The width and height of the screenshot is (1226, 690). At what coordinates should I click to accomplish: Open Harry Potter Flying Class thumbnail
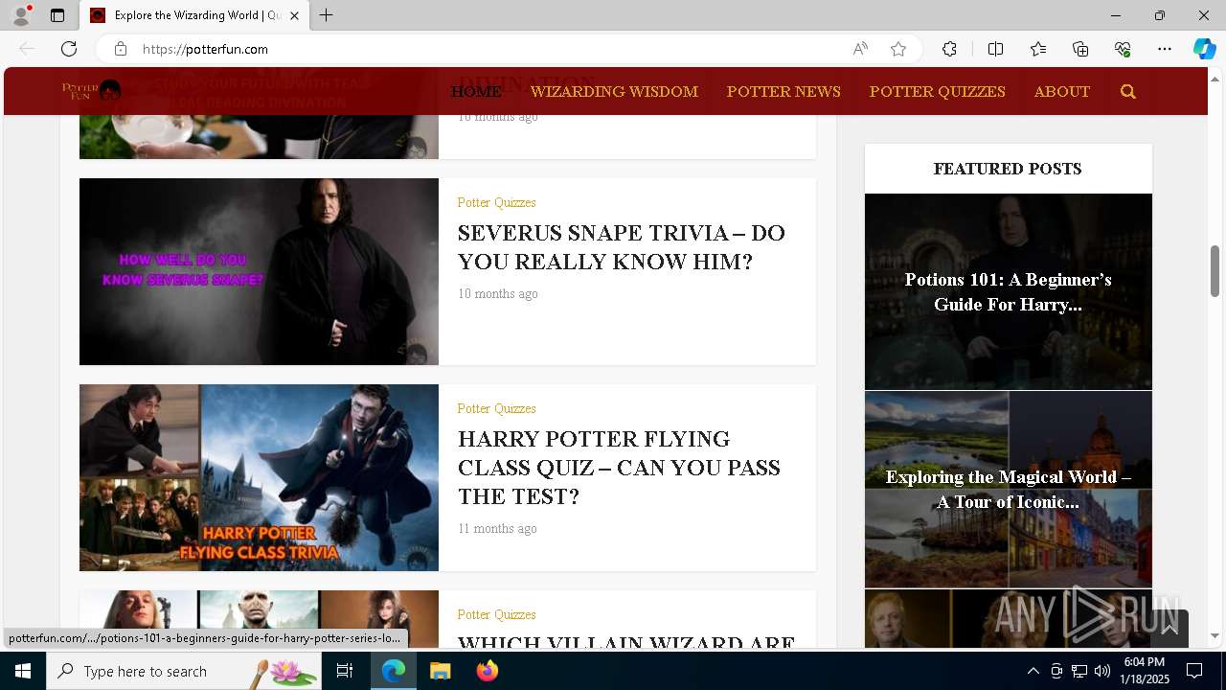click(259, 477)
